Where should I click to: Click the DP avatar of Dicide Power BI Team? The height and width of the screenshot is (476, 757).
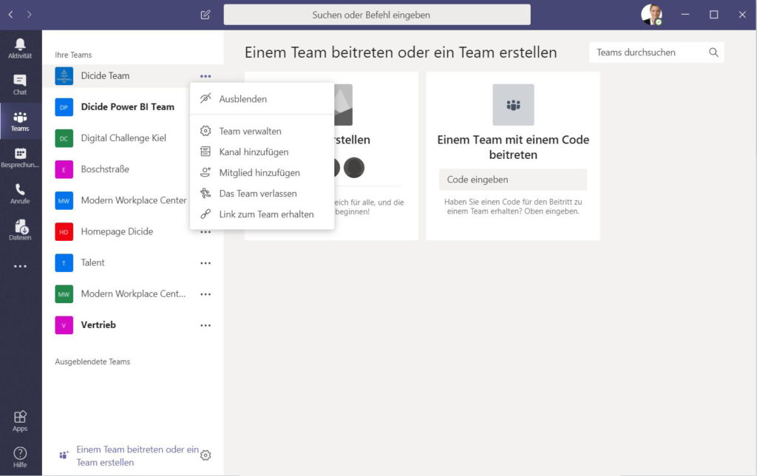64,107
